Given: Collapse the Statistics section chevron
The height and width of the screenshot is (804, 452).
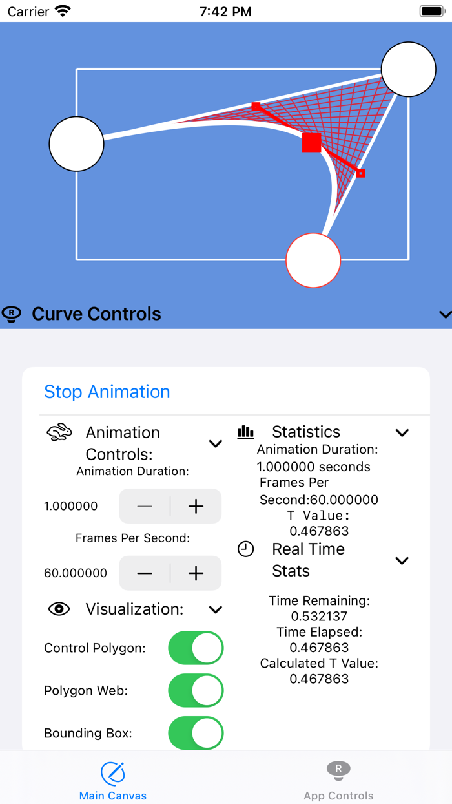Looking at the screenshot, I should pos(402,432).
